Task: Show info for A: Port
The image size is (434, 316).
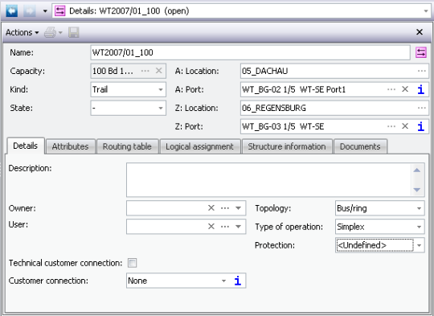Action: click(x=420, y=89)
